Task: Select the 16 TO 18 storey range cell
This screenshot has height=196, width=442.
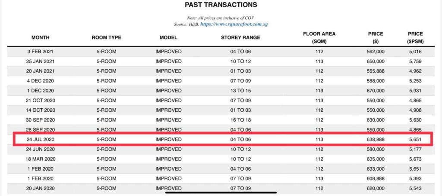Action: click(x=240, y=120)
